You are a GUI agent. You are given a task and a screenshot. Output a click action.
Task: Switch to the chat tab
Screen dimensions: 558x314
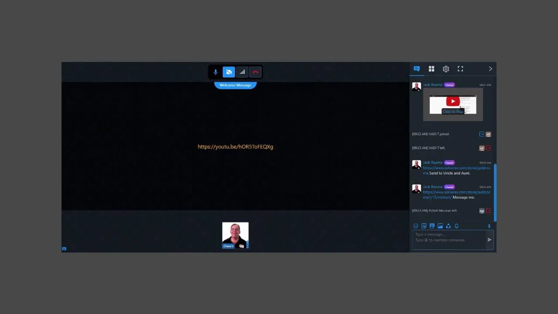[417, 69]
